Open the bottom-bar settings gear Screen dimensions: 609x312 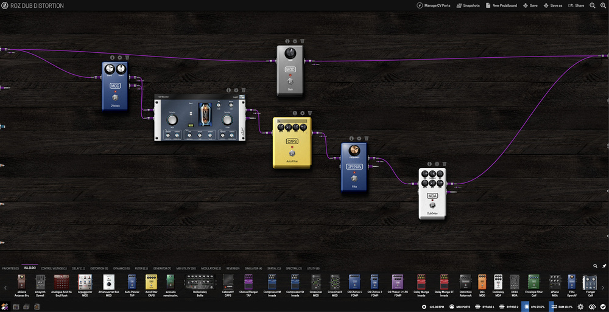coord(580,307)
